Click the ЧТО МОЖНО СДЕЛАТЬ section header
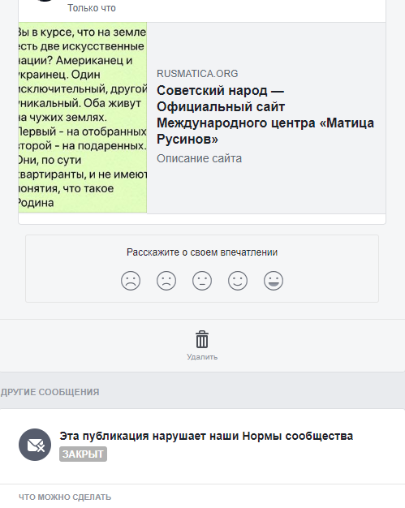Image resolution: width=405 pixels, height=508 pixels. click(65, 497)
